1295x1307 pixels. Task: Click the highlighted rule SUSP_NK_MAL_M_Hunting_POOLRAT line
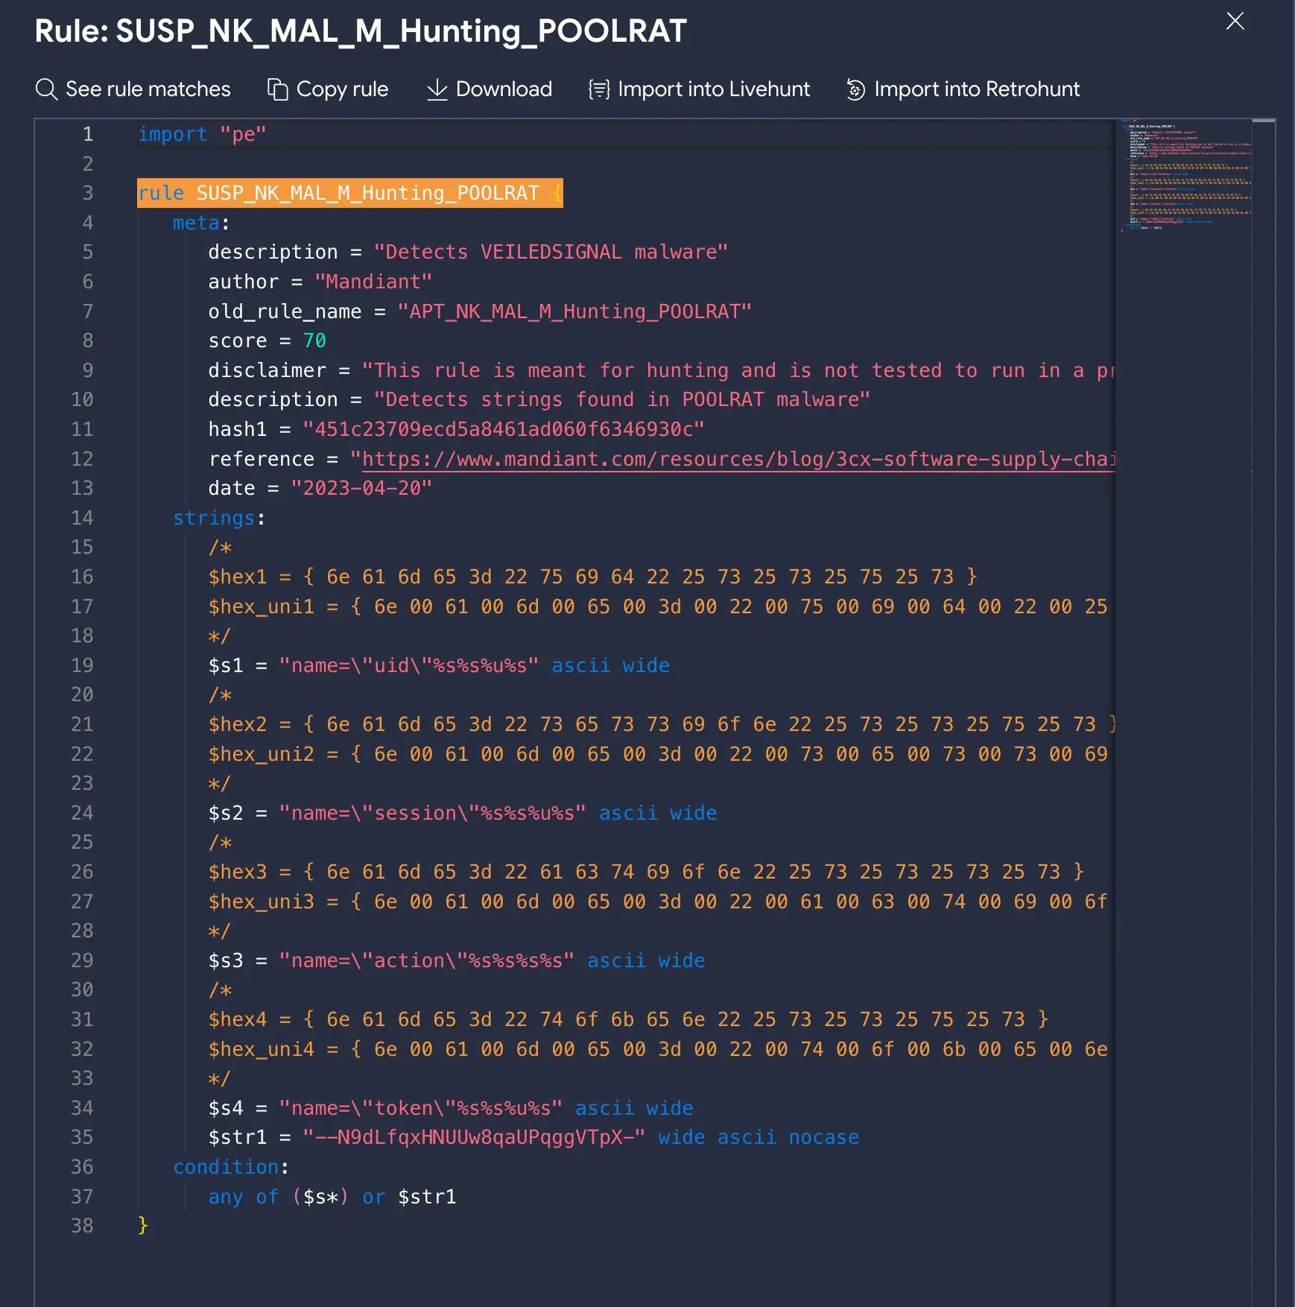tap(350, 193)
